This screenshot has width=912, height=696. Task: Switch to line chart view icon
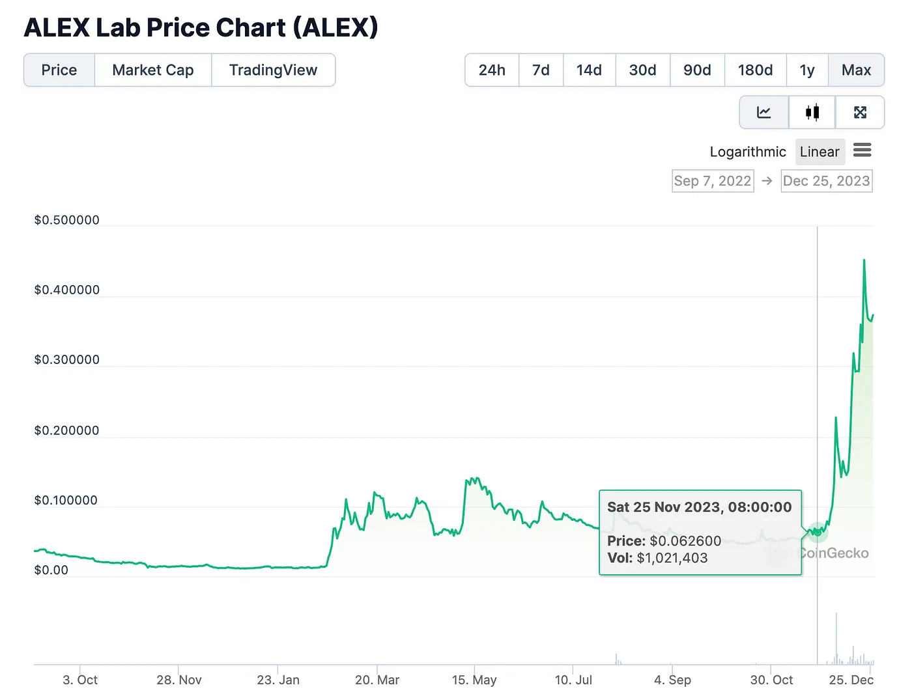tap(763, 113)
